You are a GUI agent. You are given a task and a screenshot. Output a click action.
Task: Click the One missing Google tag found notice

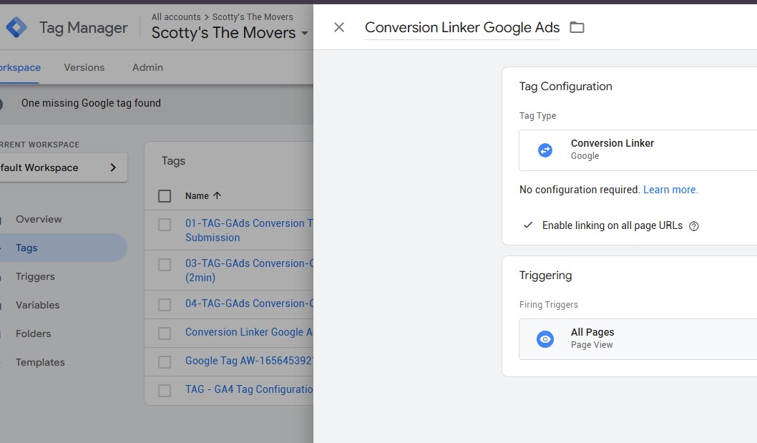(91, 103)
